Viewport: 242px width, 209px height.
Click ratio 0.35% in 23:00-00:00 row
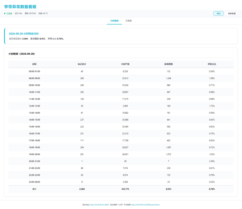click(x=212, y=182)
